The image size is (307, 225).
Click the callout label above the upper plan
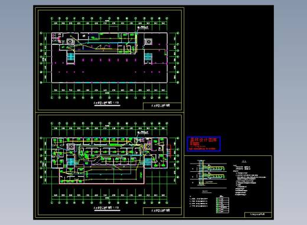(143, 28)
